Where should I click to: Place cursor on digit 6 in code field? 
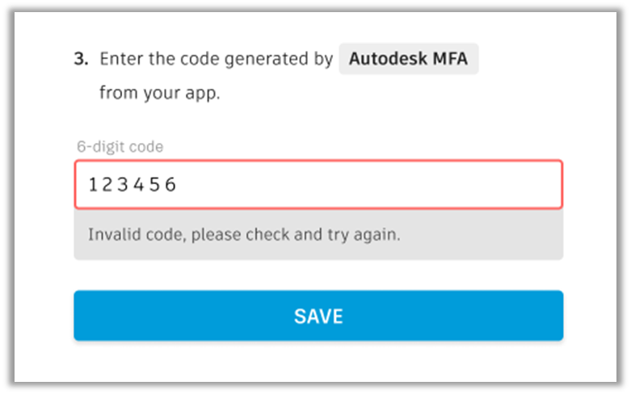click(170, 185)
